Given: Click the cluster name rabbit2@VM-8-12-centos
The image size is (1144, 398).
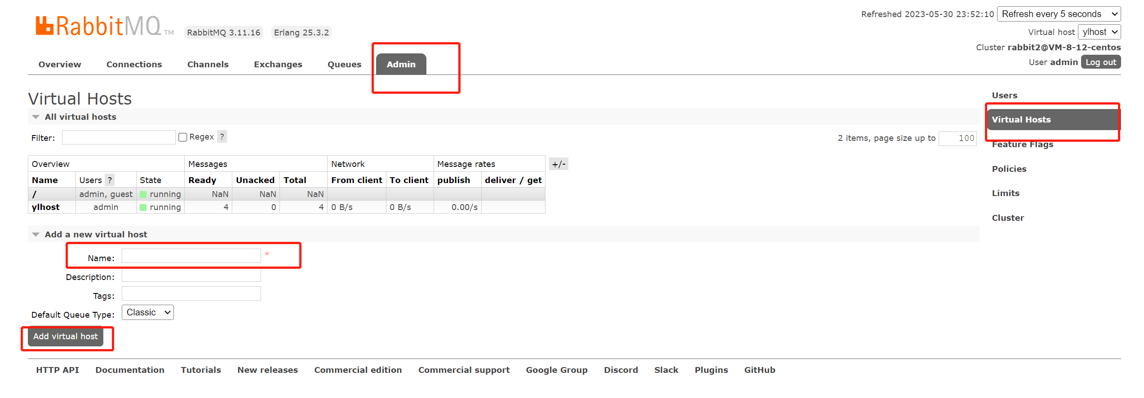Looking at the screenshot, I should tap(1064, 47).
